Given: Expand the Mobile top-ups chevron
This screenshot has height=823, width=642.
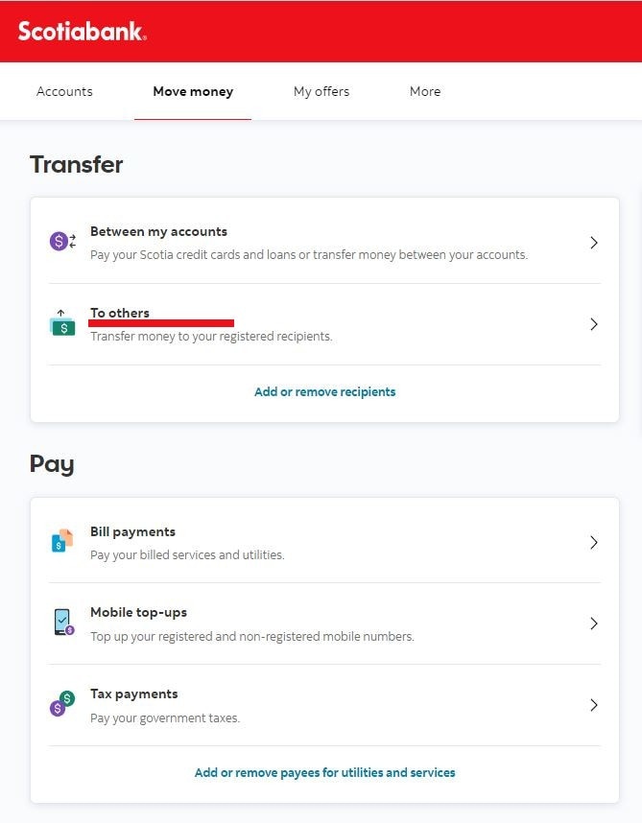Looking at the screenshot, I should [594, 623].
